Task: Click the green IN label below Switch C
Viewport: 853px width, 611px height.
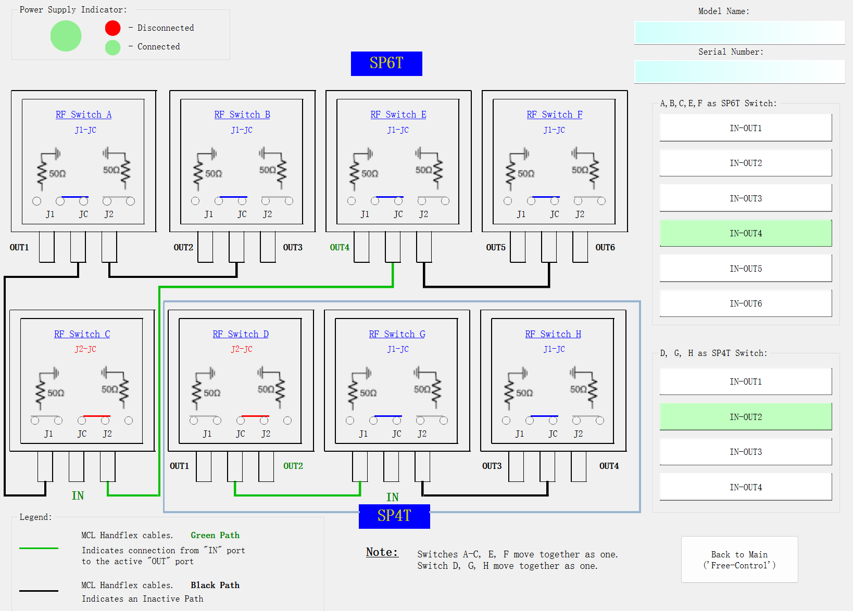Action: [x=78, y=495]
